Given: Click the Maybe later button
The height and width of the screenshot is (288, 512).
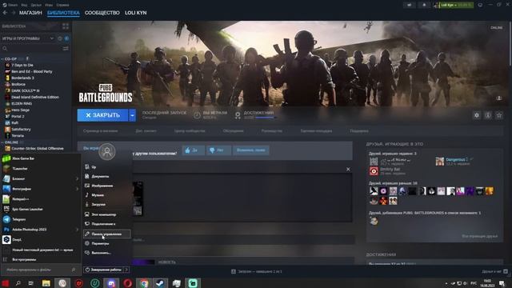Looking at the screenshot, I should (250, 150).
